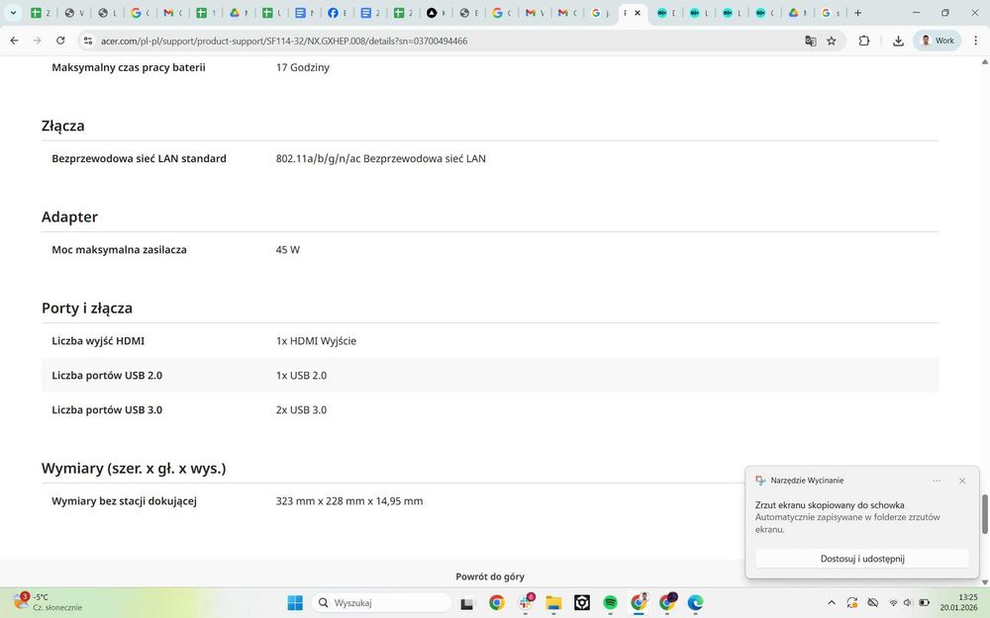The height and width of the screenshot is (618, 990).
Task: Open Spotify from the taskbar
Action: [610, 603]
